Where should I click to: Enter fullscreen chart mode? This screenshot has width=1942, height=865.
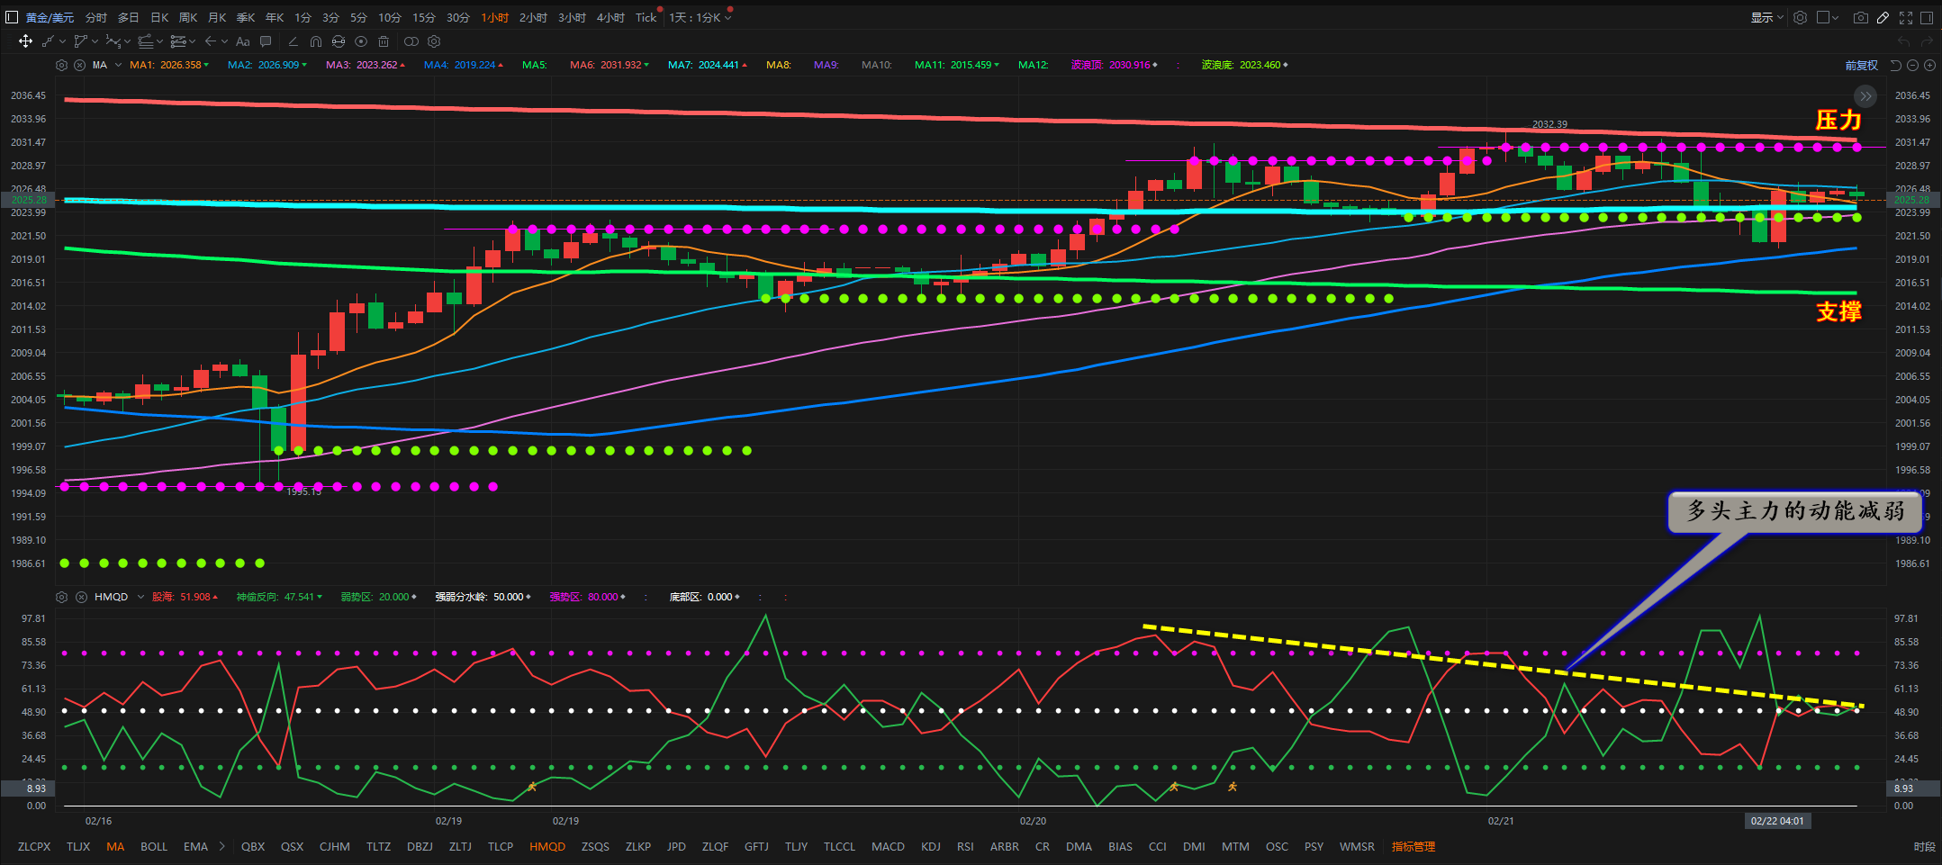pyautogui.click(x=1906, y=18)
